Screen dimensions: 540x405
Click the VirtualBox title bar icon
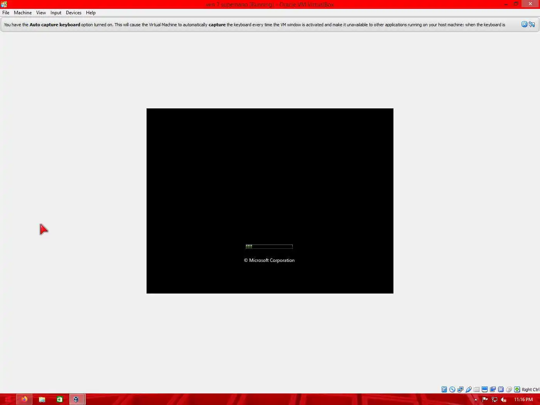4,4
